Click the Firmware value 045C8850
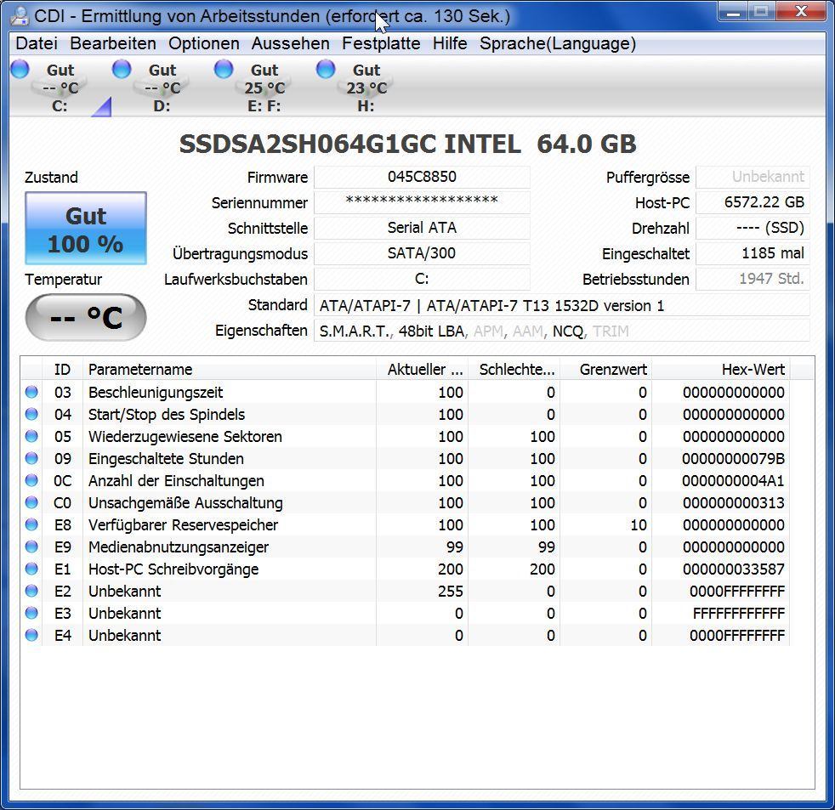 [x=422, y=177]
